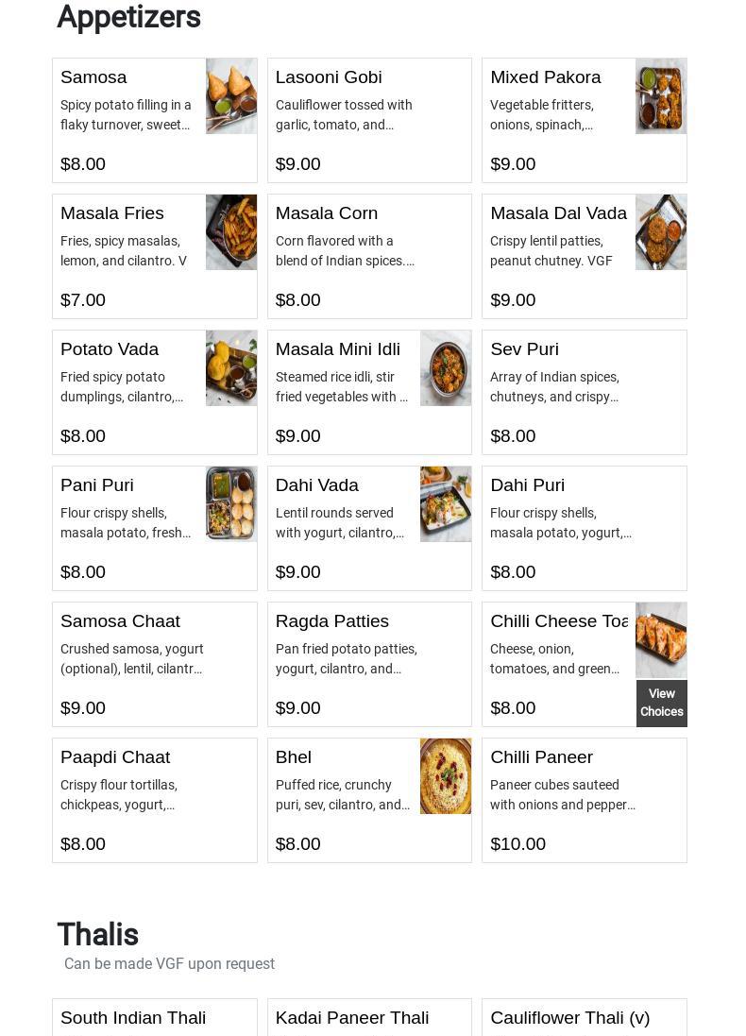
Task: Select the Masala Corn menu item
Action: pos(327,213)
